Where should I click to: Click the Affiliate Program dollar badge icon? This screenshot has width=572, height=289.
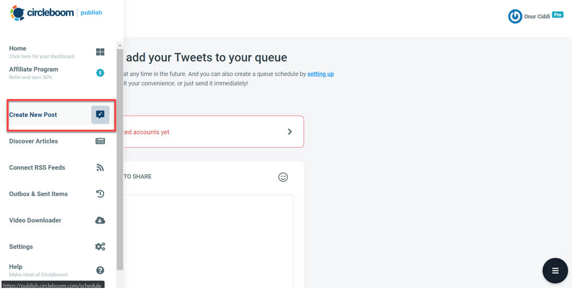coord(100,73)
